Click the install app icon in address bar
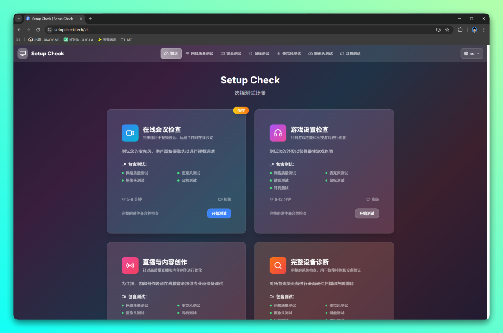503x333 pixels. tap(438, 30)
